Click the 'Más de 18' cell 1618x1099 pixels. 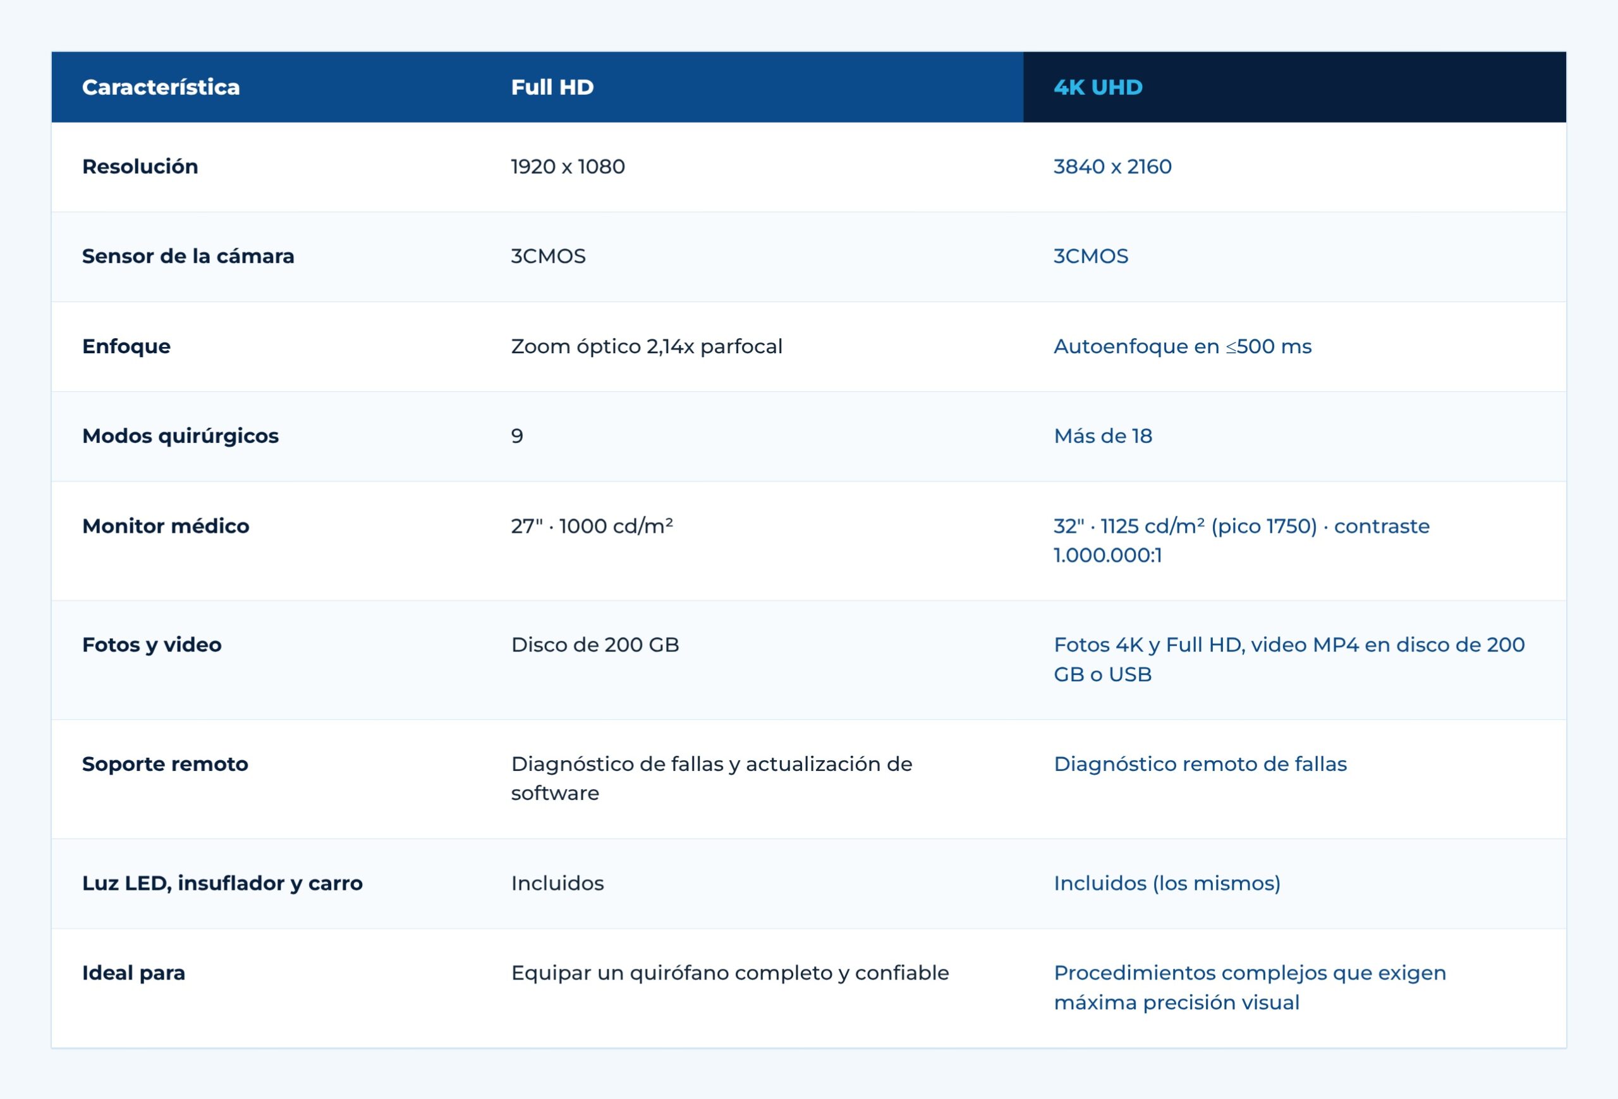coord(1103,435)
